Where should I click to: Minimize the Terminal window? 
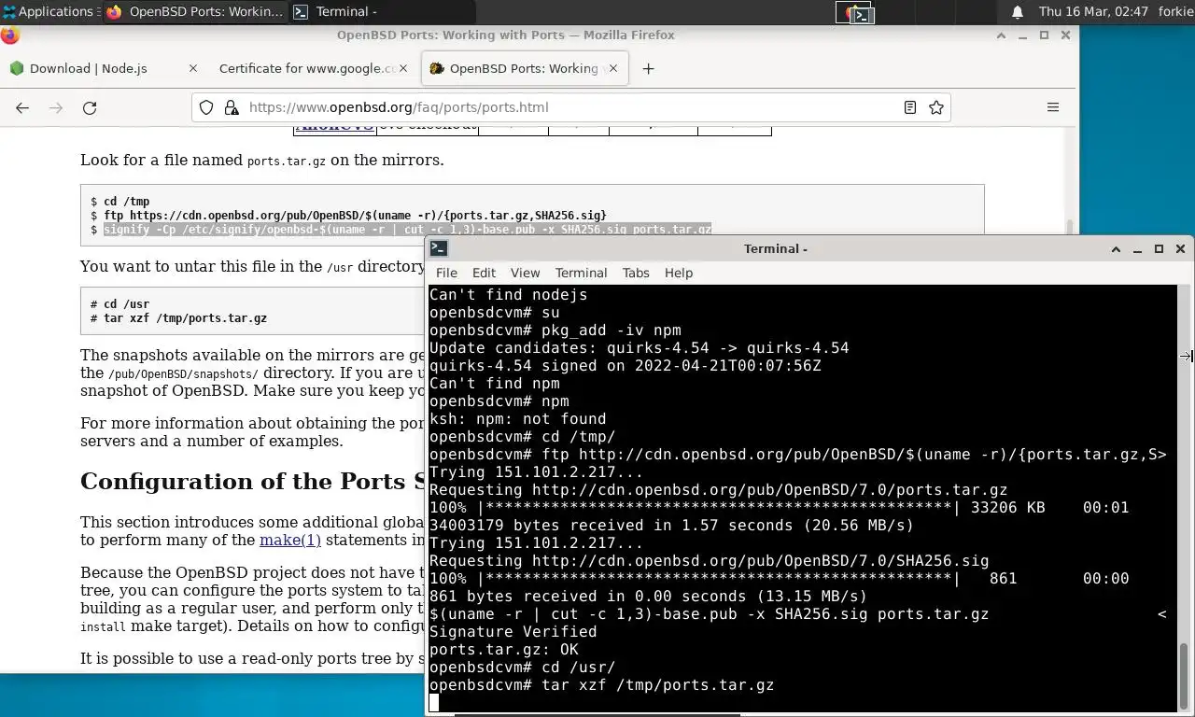click(1137, 248)
